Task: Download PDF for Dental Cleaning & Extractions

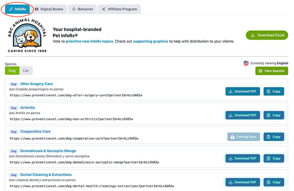Action: [x=243, y=182]
